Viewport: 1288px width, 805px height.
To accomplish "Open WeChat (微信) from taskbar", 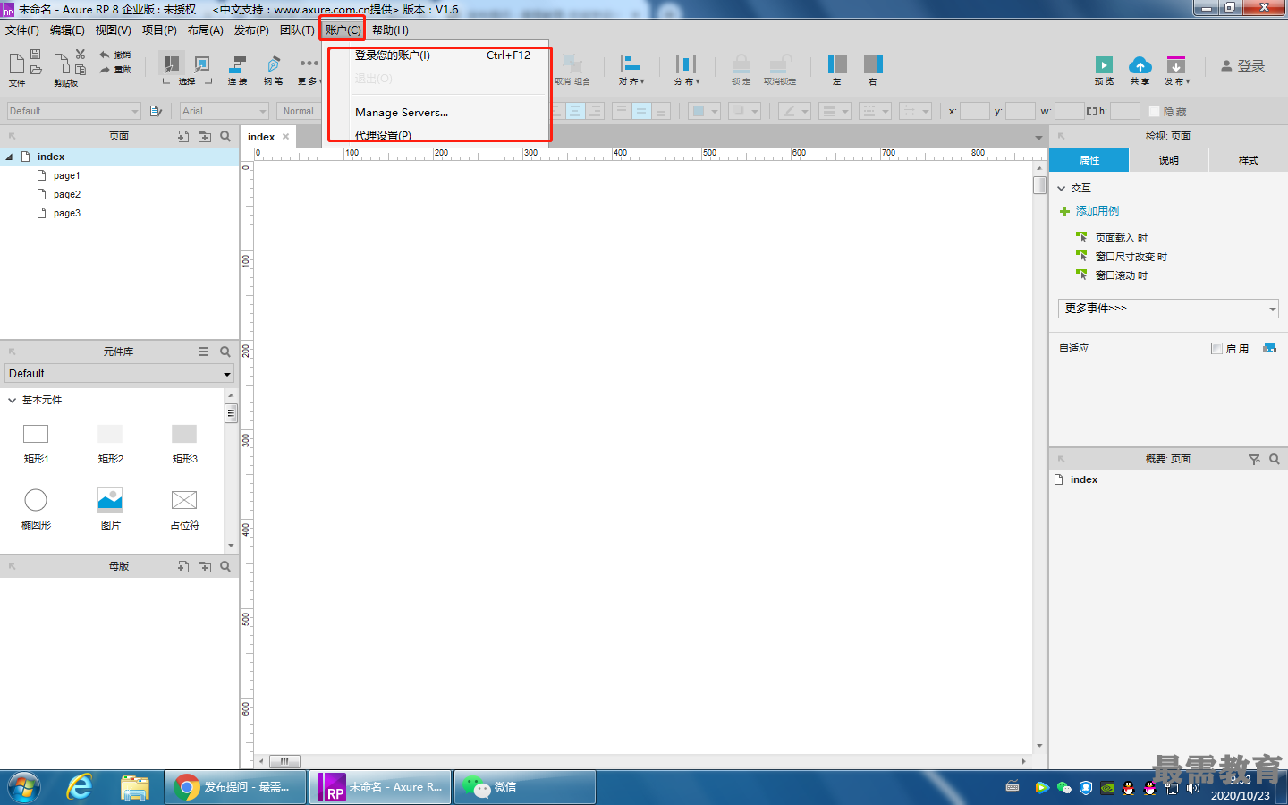I will click(525, 787).
